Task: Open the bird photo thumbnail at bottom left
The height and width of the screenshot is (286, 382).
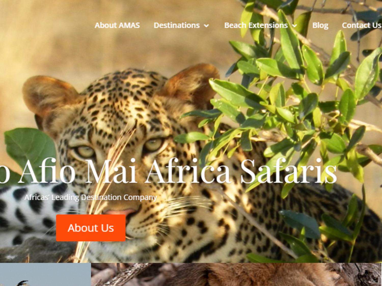Action: tap(45, 274)
